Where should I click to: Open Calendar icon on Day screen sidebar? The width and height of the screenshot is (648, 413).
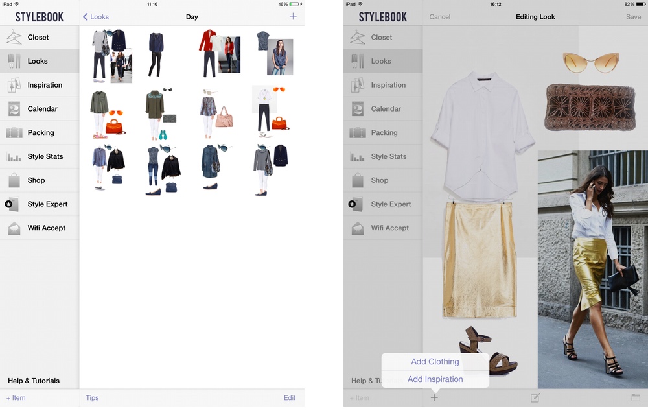click(14, 109)
